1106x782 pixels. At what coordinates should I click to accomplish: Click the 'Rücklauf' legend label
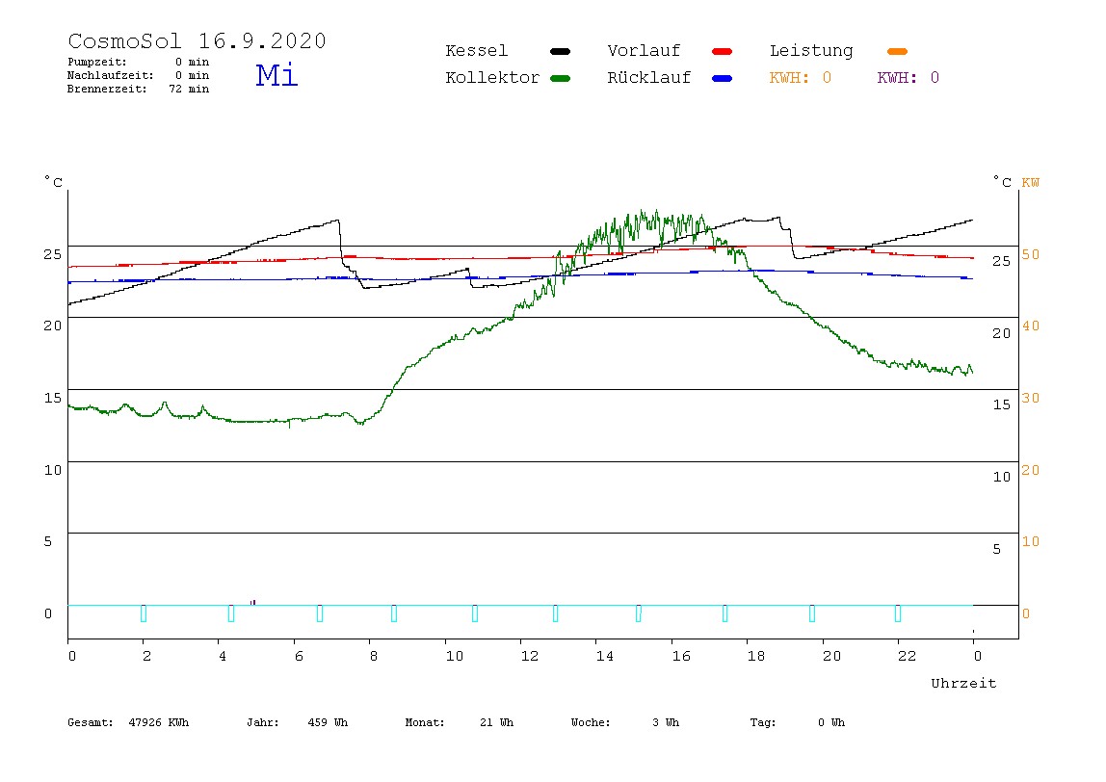(x=649, y=78)
